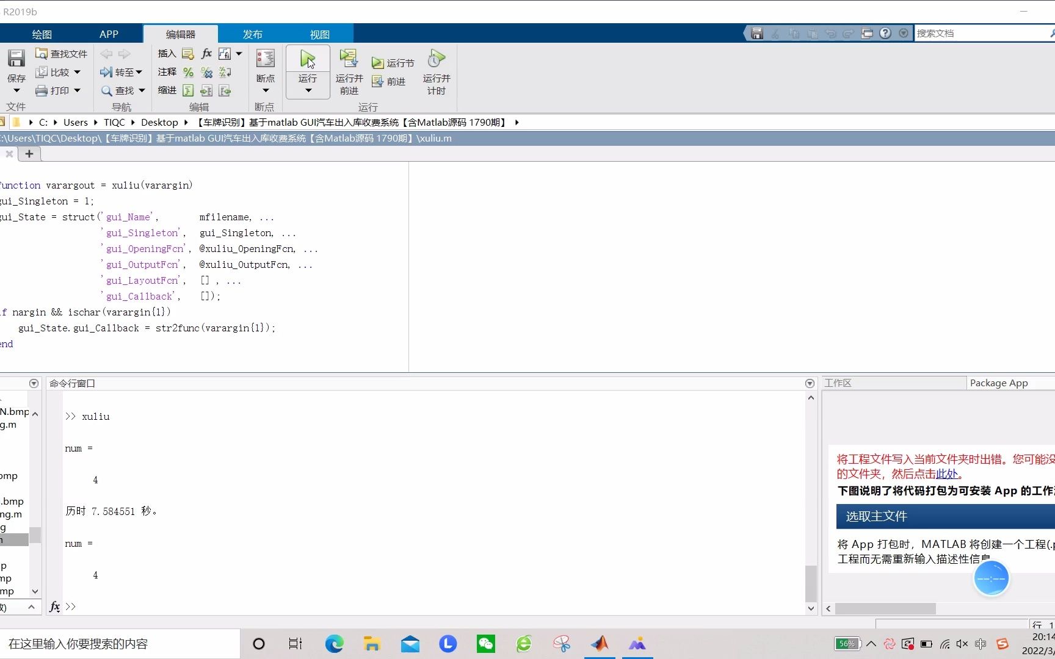Open the Help question mark icon
This screenshot has height=659, width=1055.
[x=885, y=34]
